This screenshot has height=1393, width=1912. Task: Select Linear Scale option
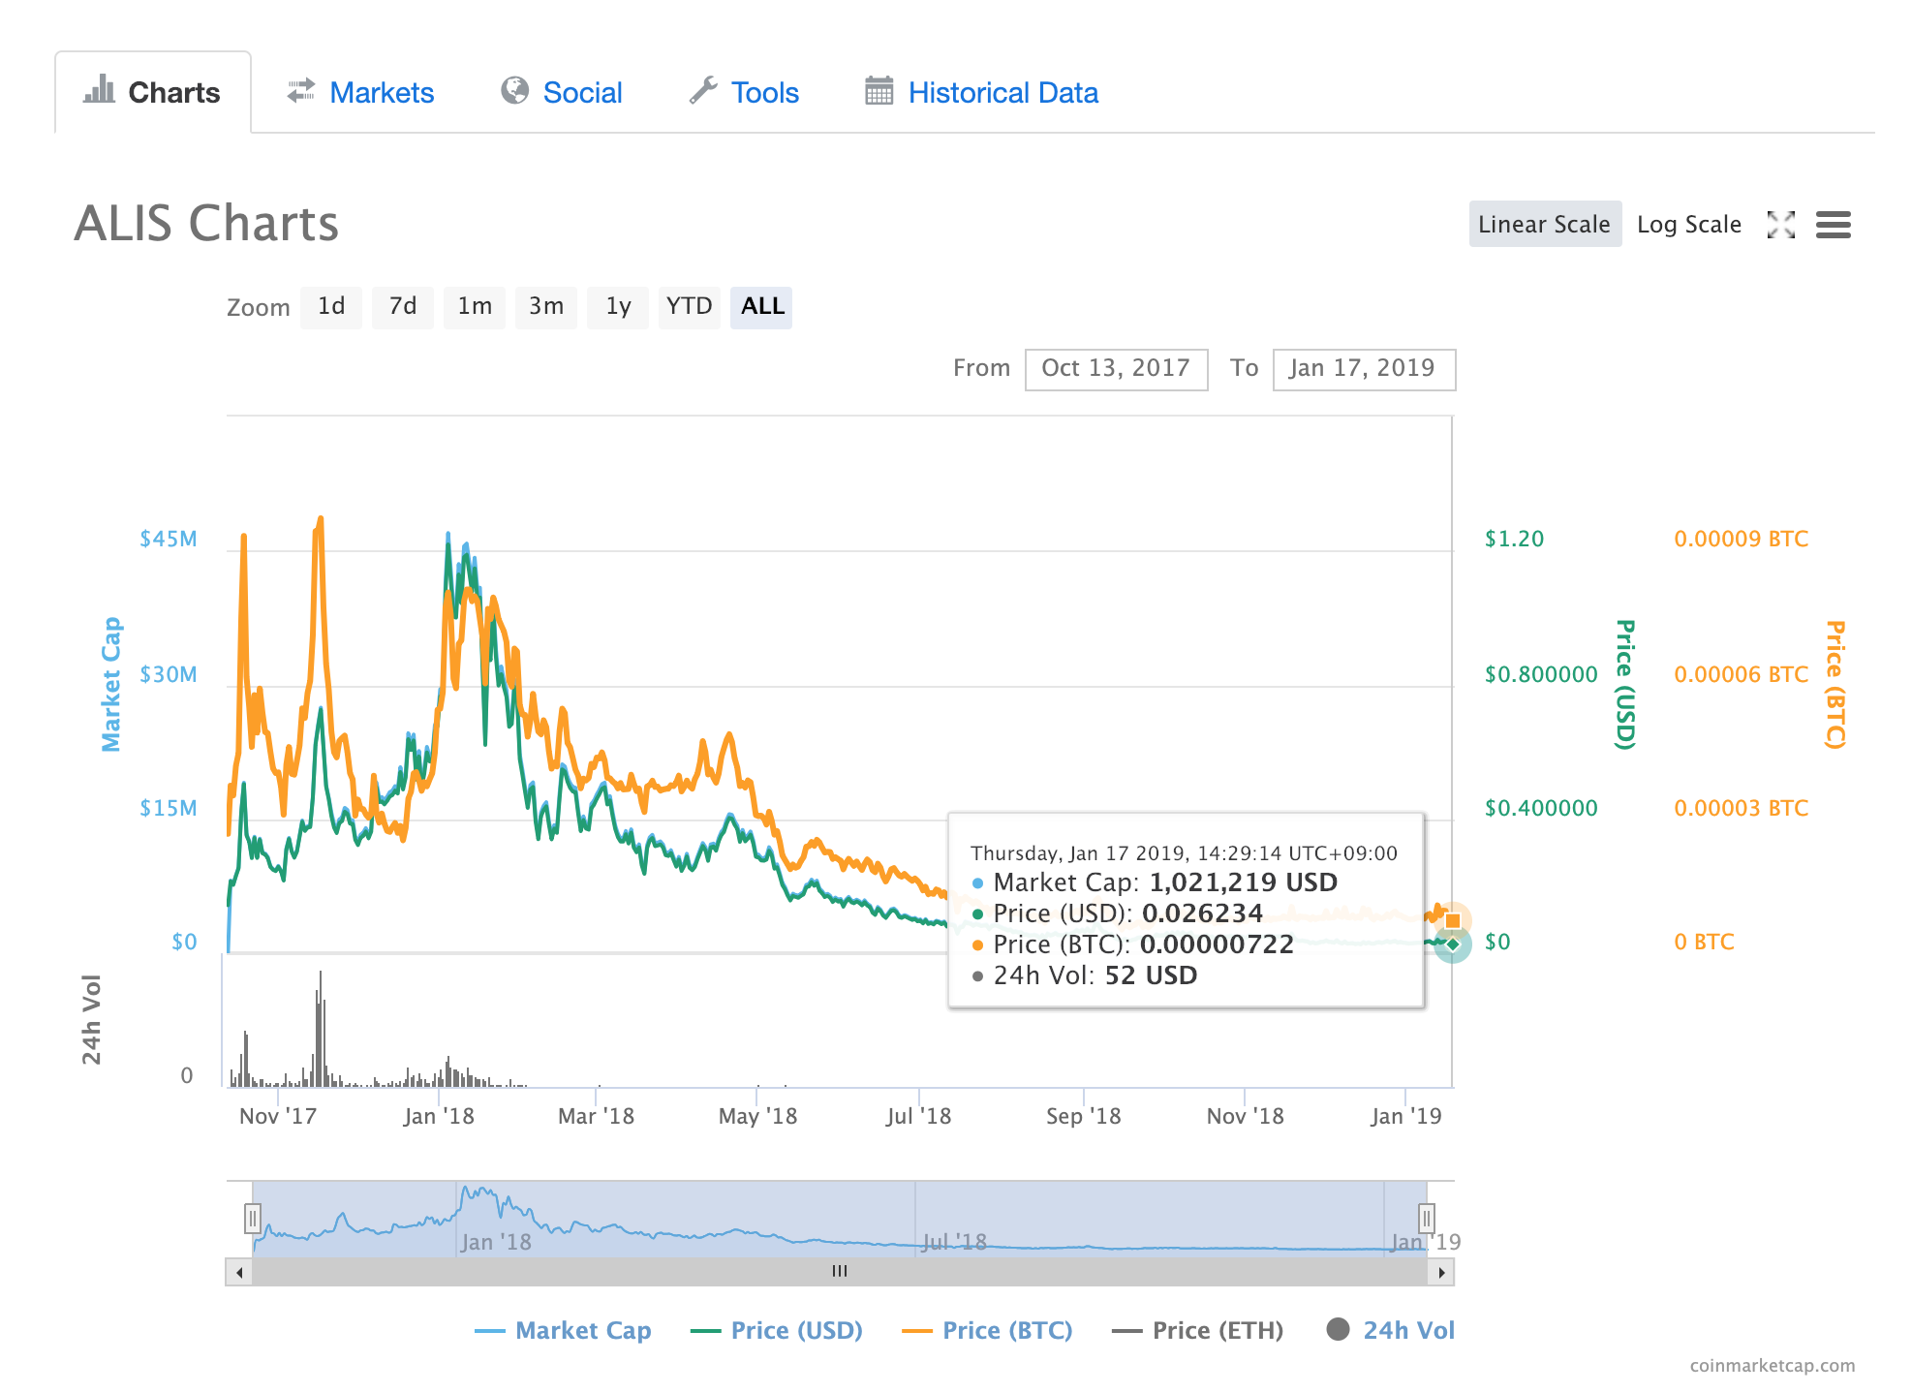pyautogui.click(x=1544, y=225)
